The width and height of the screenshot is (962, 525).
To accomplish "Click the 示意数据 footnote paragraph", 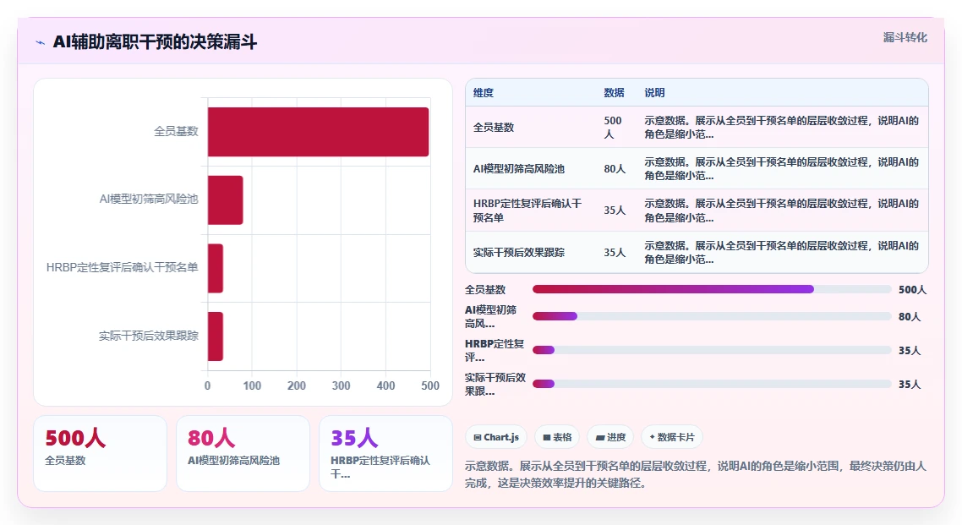I will click(696, 475).
